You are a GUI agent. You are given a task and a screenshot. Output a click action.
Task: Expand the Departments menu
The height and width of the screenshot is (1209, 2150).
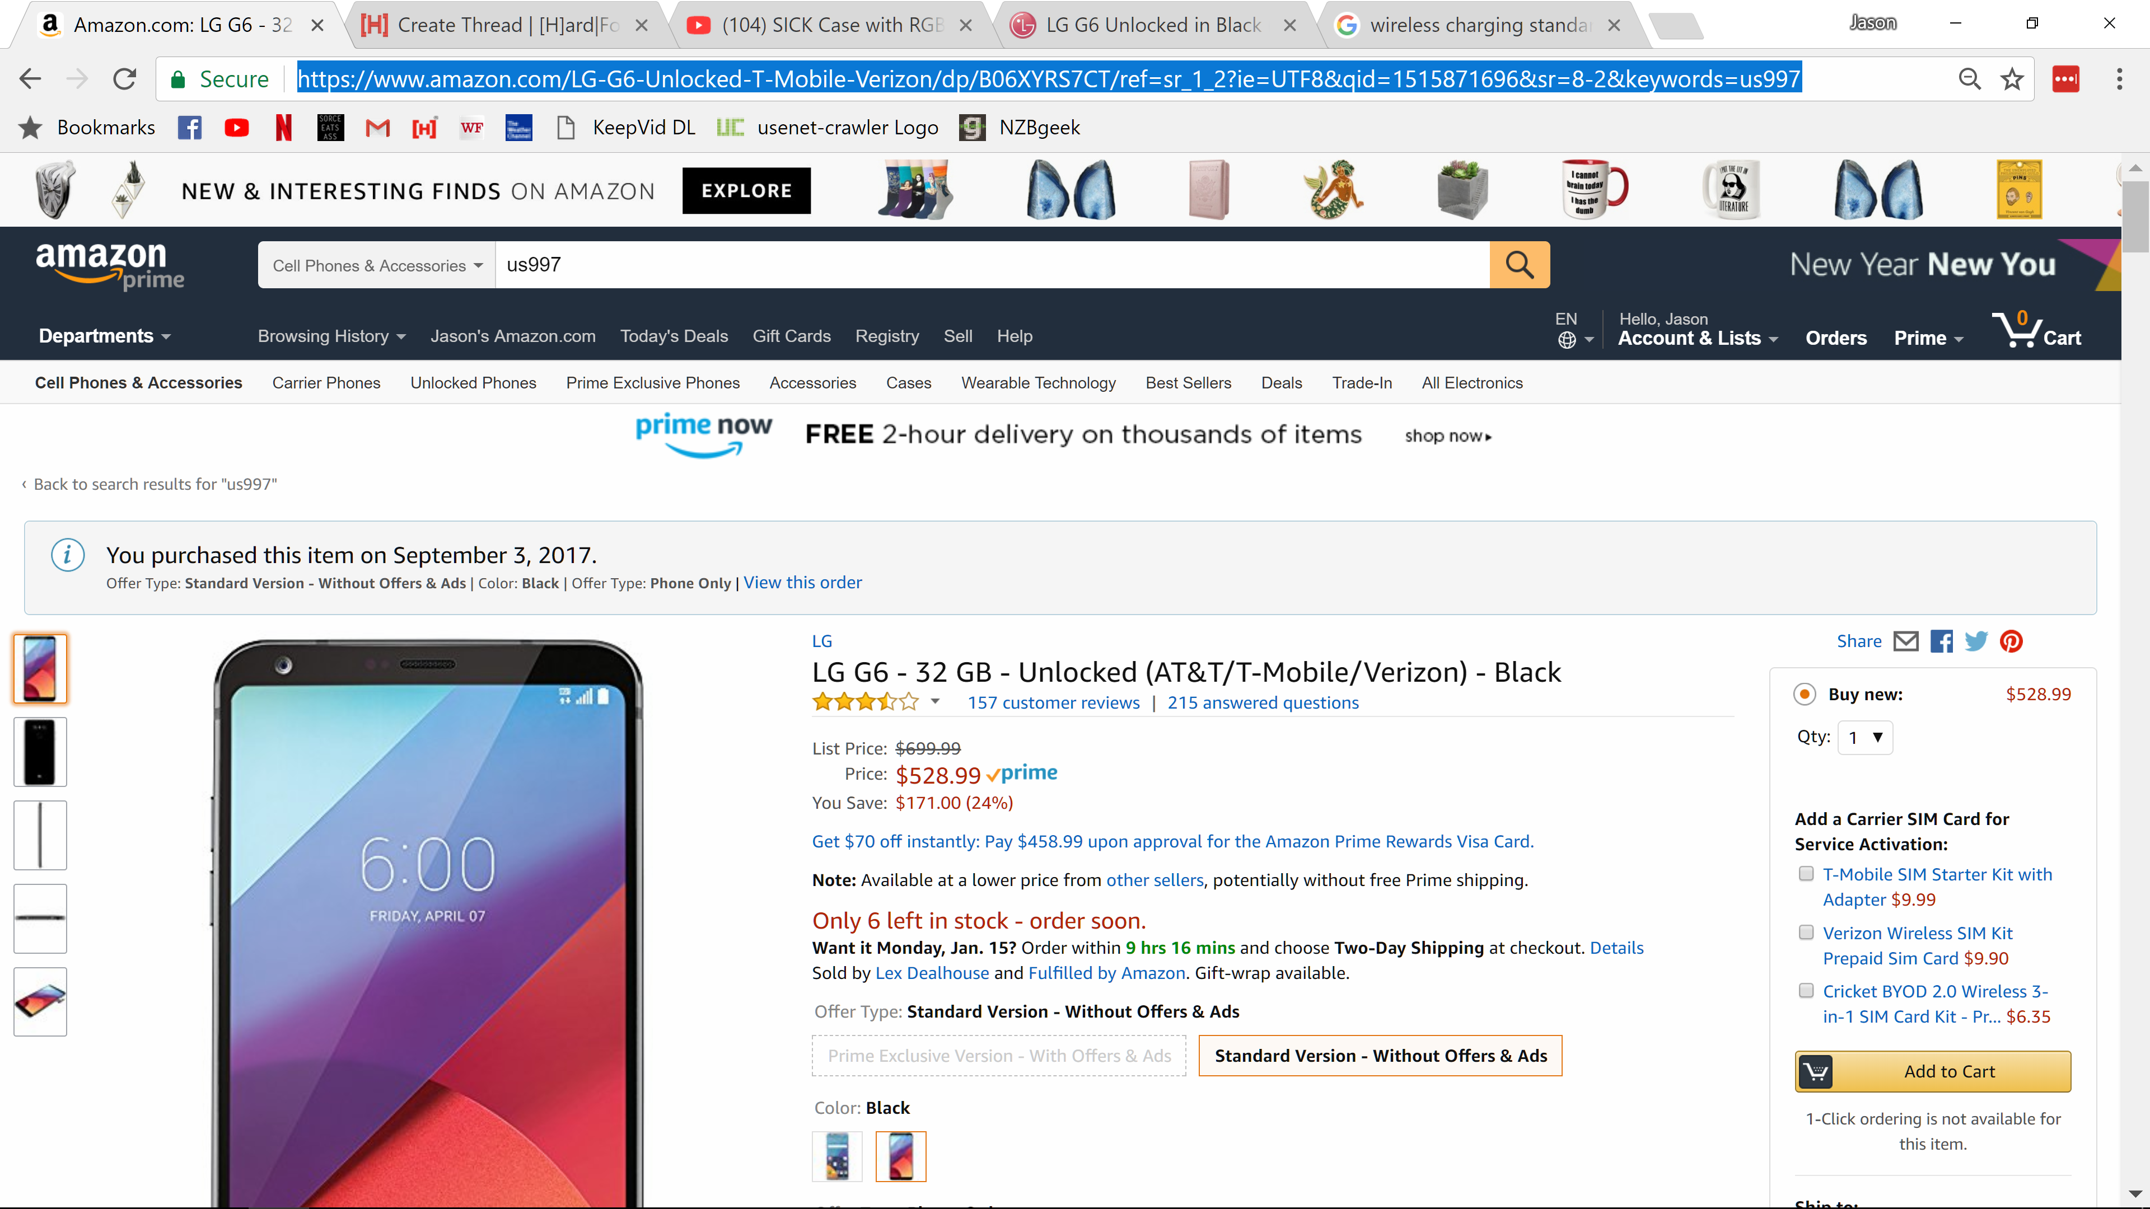(104, 336)
